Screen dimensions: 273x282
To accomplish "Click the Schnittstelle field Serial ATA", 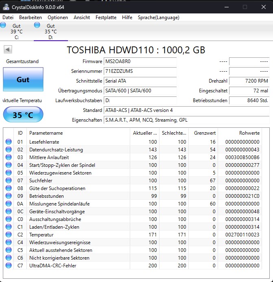I will [140, 81].
